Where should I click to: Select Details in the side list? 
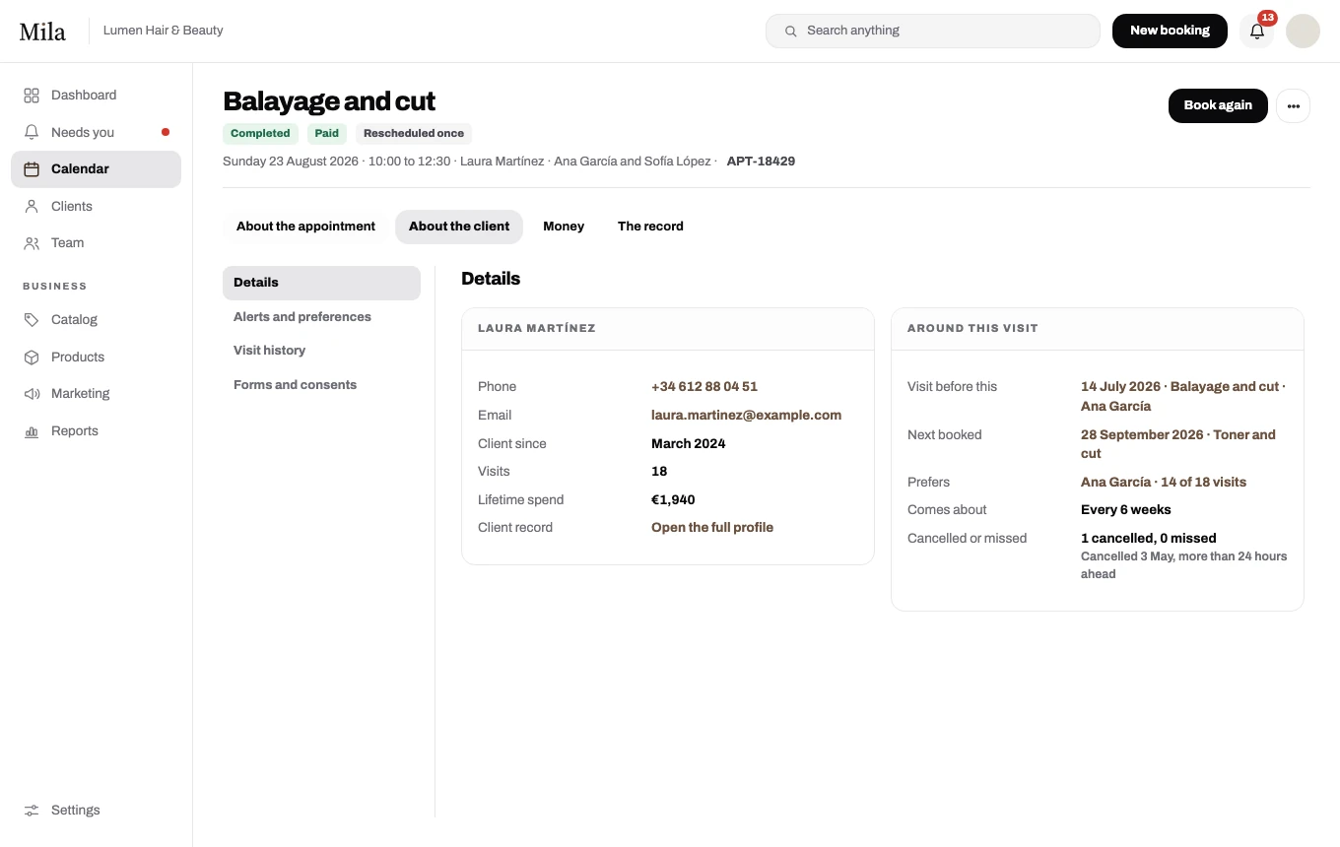[321, 283]
